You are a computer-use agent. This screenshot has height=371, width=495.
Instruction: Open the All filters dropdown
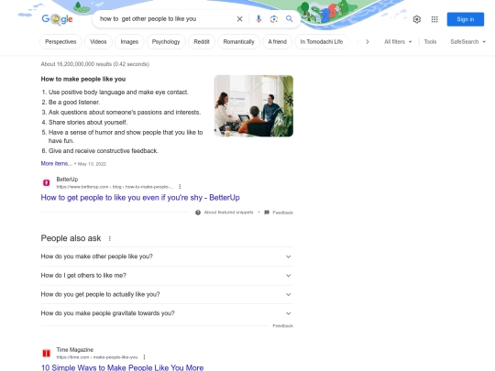tap(398, 41)
